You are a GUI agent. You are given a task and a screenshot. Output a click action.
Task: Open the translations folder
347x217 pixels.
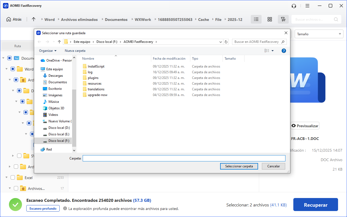[96, 89]
